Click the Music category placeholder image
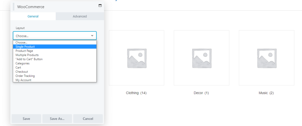 click(x=267, y=58)
